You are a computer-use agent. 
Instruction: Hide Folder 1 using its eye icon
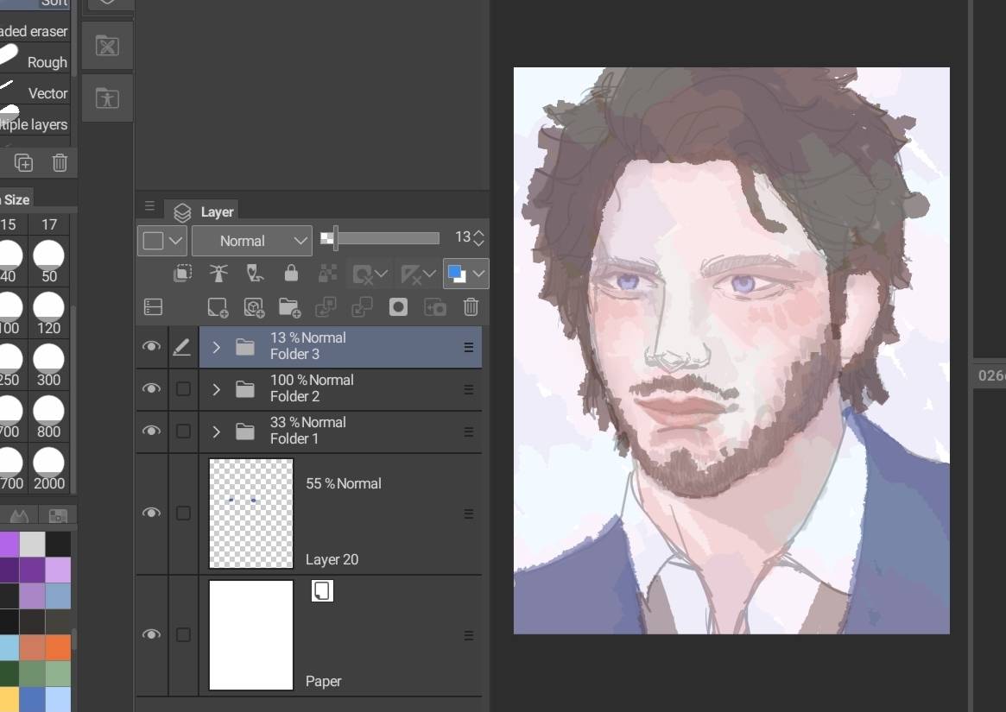pyautogui.click(x=151, y=431)
